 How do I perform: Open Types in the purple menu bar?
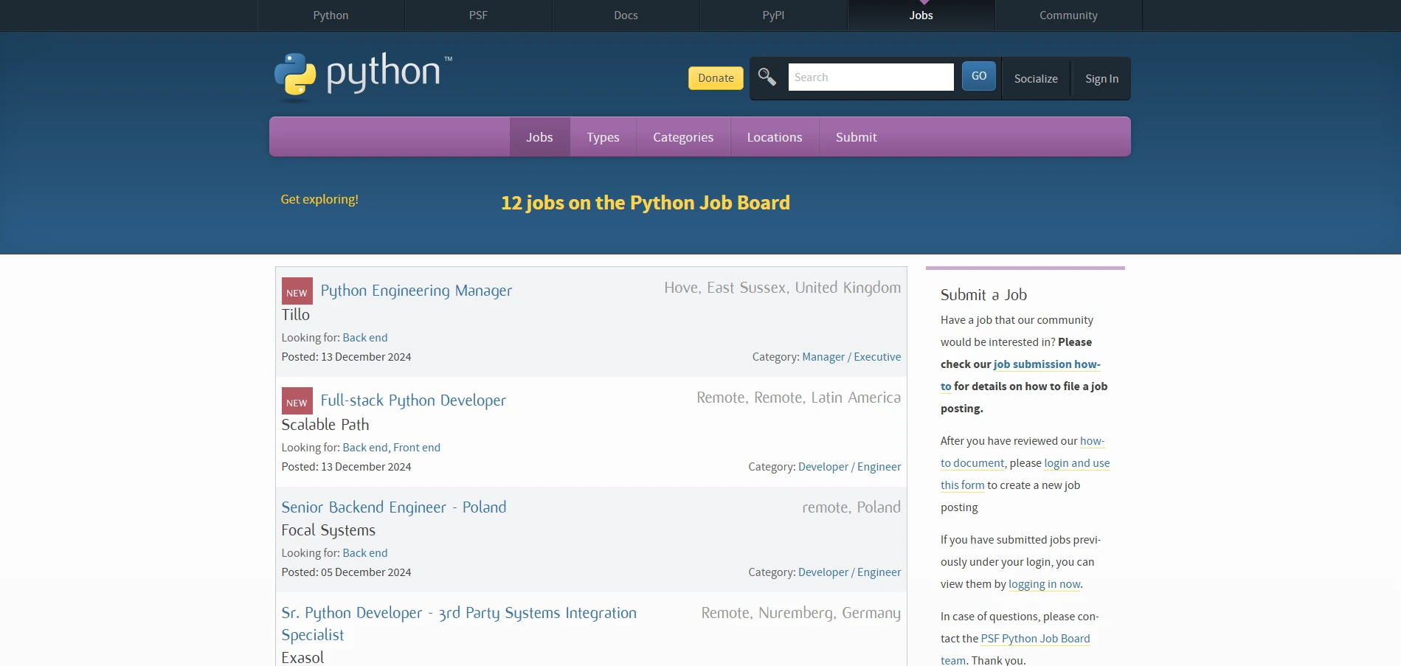[603, 137]
